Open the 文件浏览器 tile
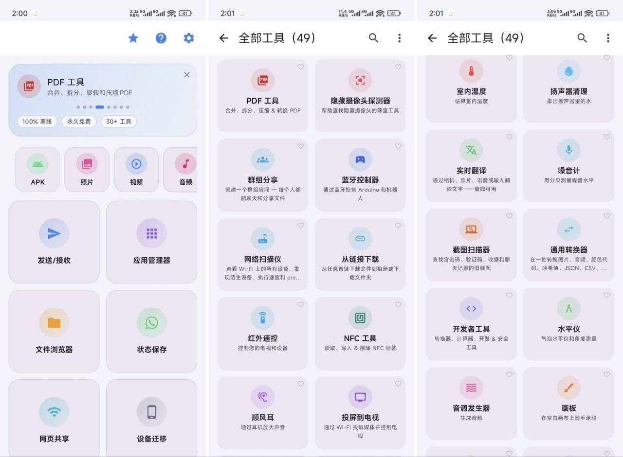Image resolution: width=623 pixels, height=457 pixels. point(54,332)
